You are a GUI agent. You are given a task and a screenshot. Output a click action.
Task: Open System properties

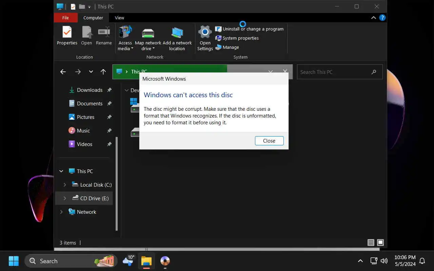pyautogui.click(x=237, y=38)
